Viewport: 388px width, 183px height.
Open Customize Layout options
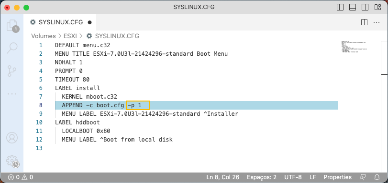point(377,7)
